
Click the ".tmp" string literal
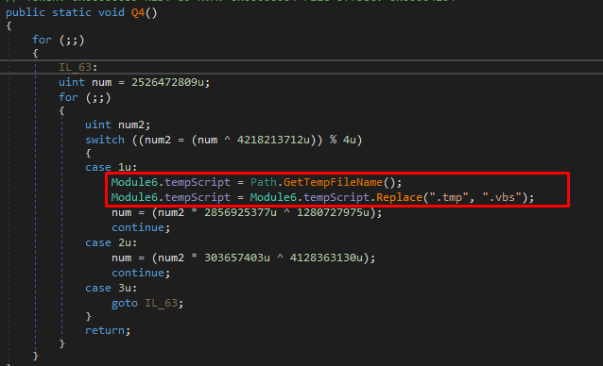pos(449,197)
